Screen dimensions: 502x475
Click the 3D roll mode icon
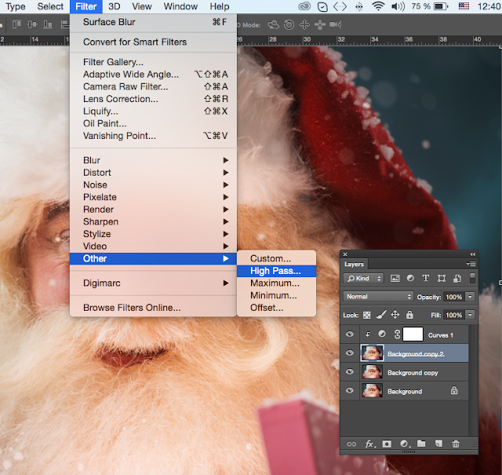coord(289,24)
